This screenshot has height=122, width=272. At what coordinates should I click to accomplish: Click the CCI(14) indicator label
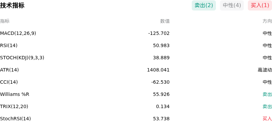pyautogui.click(x=9, y=82)
